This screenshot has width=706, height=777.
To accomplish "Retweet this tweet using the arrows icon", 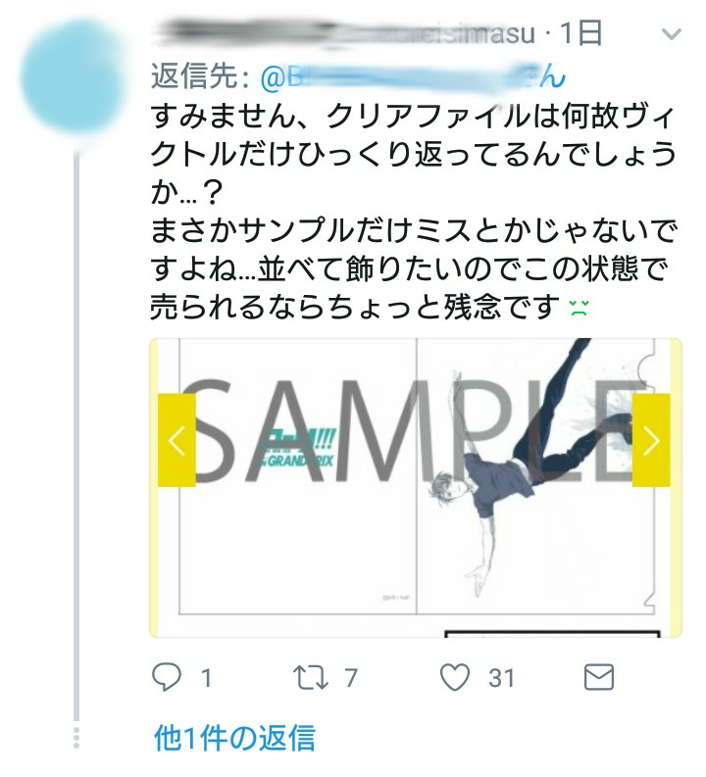I will point(311,677).
